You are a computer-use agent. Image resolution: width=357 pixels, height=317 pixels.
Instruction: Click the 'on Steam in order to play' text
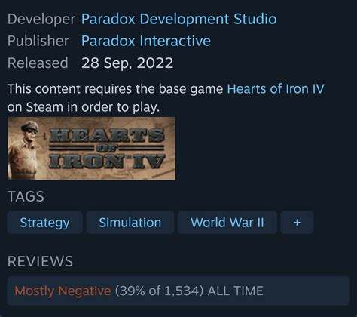click(84, 107)
